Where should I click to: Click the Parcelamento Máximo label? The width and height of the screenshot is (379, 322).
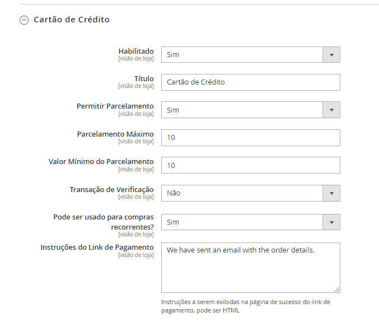(x=115, y=134)
